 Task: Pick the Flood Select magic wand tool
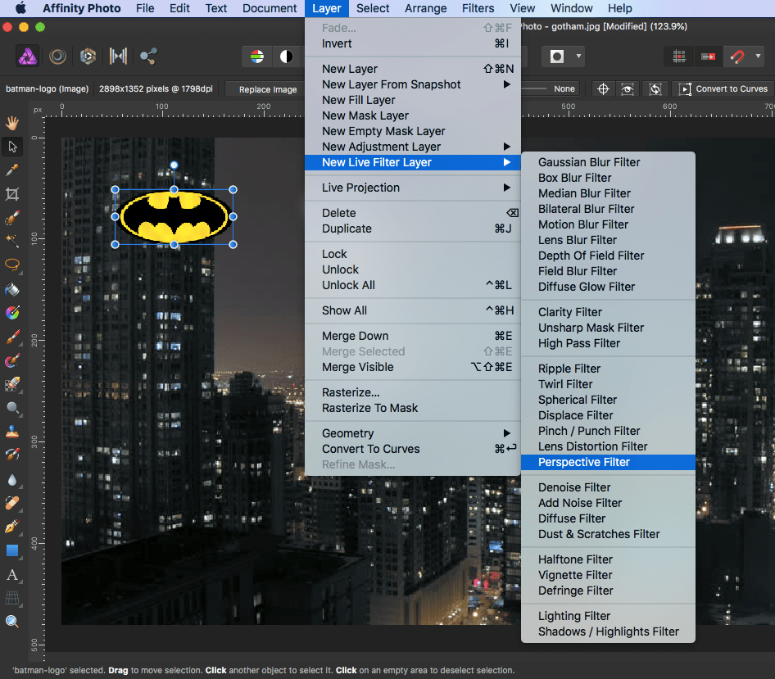(x=12, y=241)
